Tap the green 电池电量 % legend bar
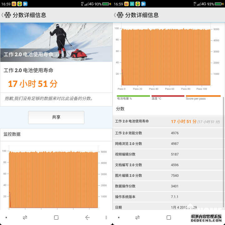 [x=133, y=96]
